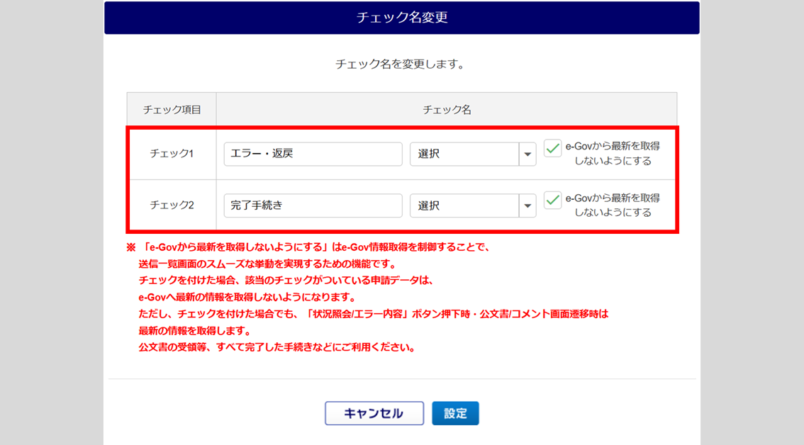Uncheck e-Gov checkbox in チェック2 row
The image size is (804, 445).
[x=552, y=200]
